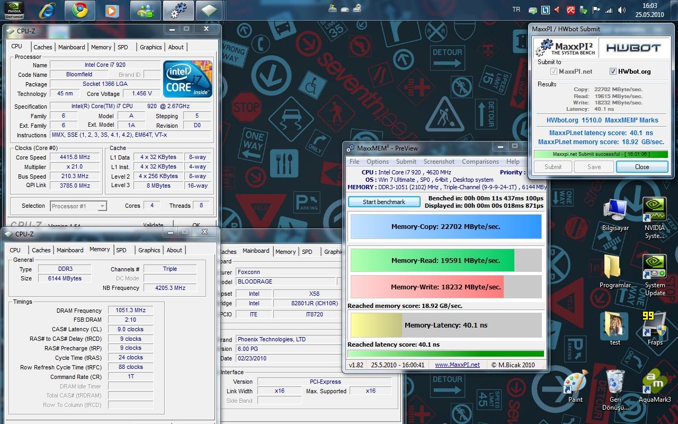Click the network signal tray icon
Screen dimensions: 678x424
(x=609, y=10)
